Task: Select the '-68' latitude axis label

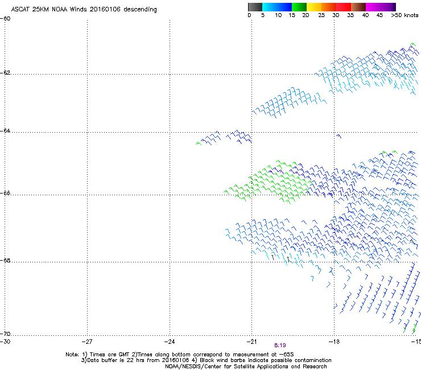Action: pos(5,260)
